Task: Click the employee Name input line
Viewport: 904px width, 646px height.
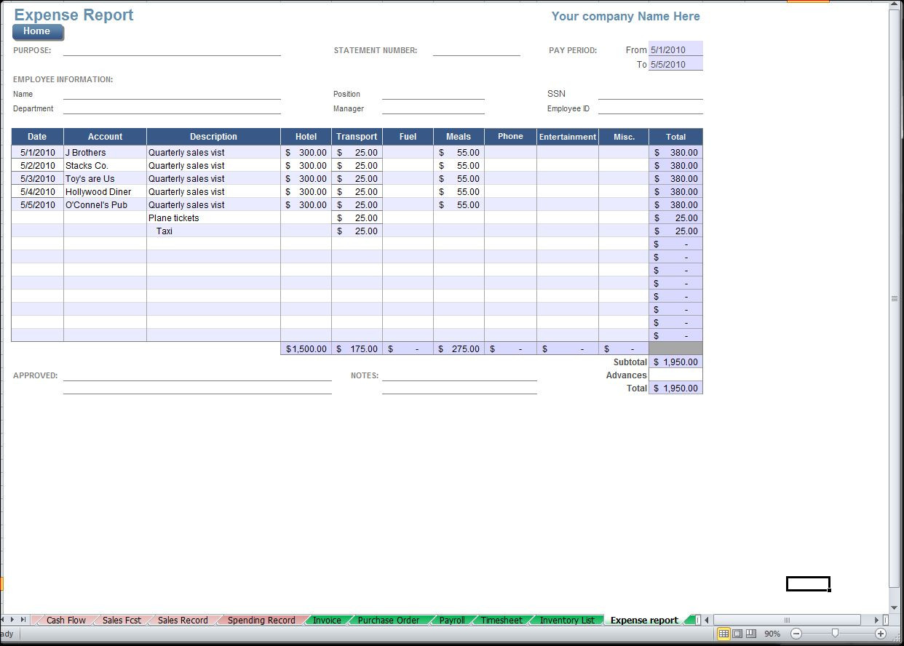Action: click(x=172, y=94)
